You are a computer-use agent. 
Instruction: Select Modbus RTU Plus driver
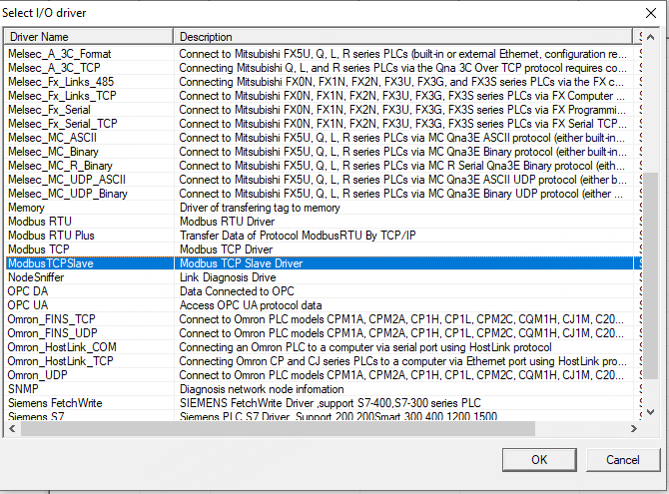(x=51, y=236)
